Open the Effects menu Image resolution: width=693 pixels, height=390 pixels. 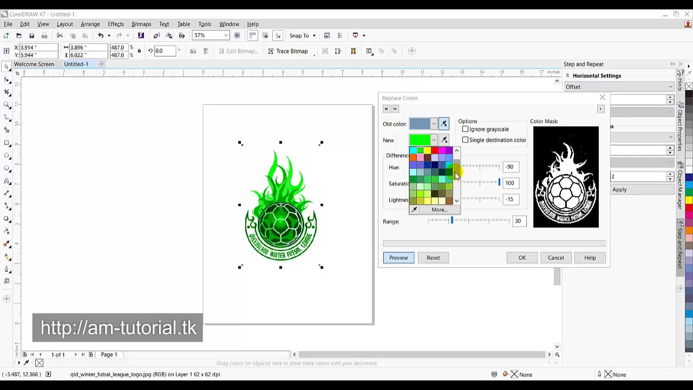coord(116,24)
